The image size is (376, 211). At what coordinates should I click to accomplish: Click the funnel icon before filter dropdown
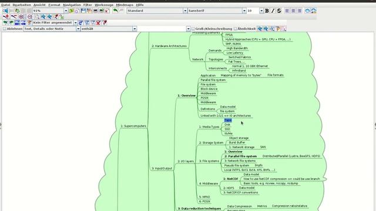pyautogui.click(x=29, y=23)
